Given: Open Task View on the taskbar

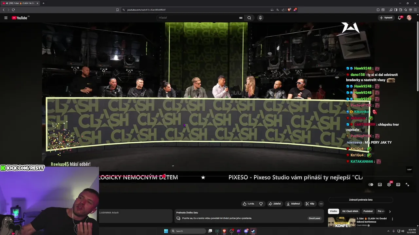Looking at the screenshot, I should coord(210,231).
